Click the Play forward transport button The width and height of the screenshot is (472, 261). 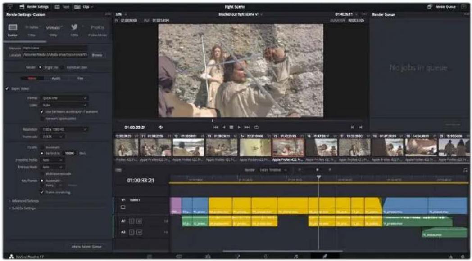pyautogui.click(x=239, y=127)
